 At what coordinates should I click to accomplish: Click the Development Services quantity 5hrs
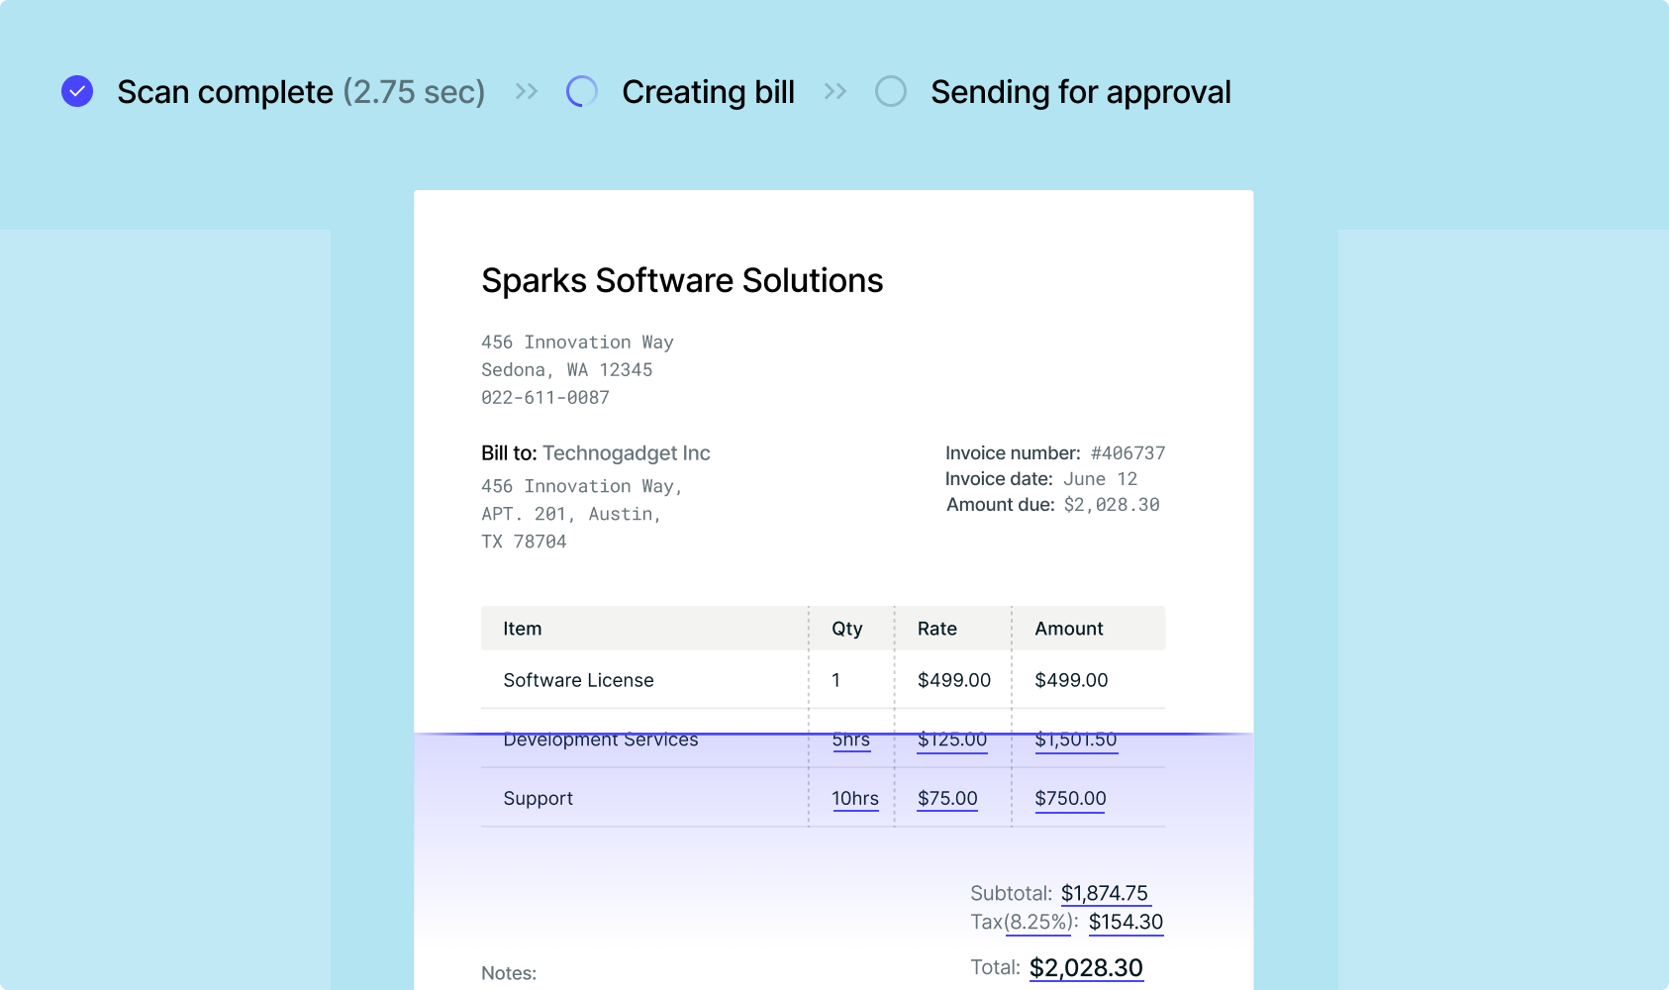tap(850, 741)
